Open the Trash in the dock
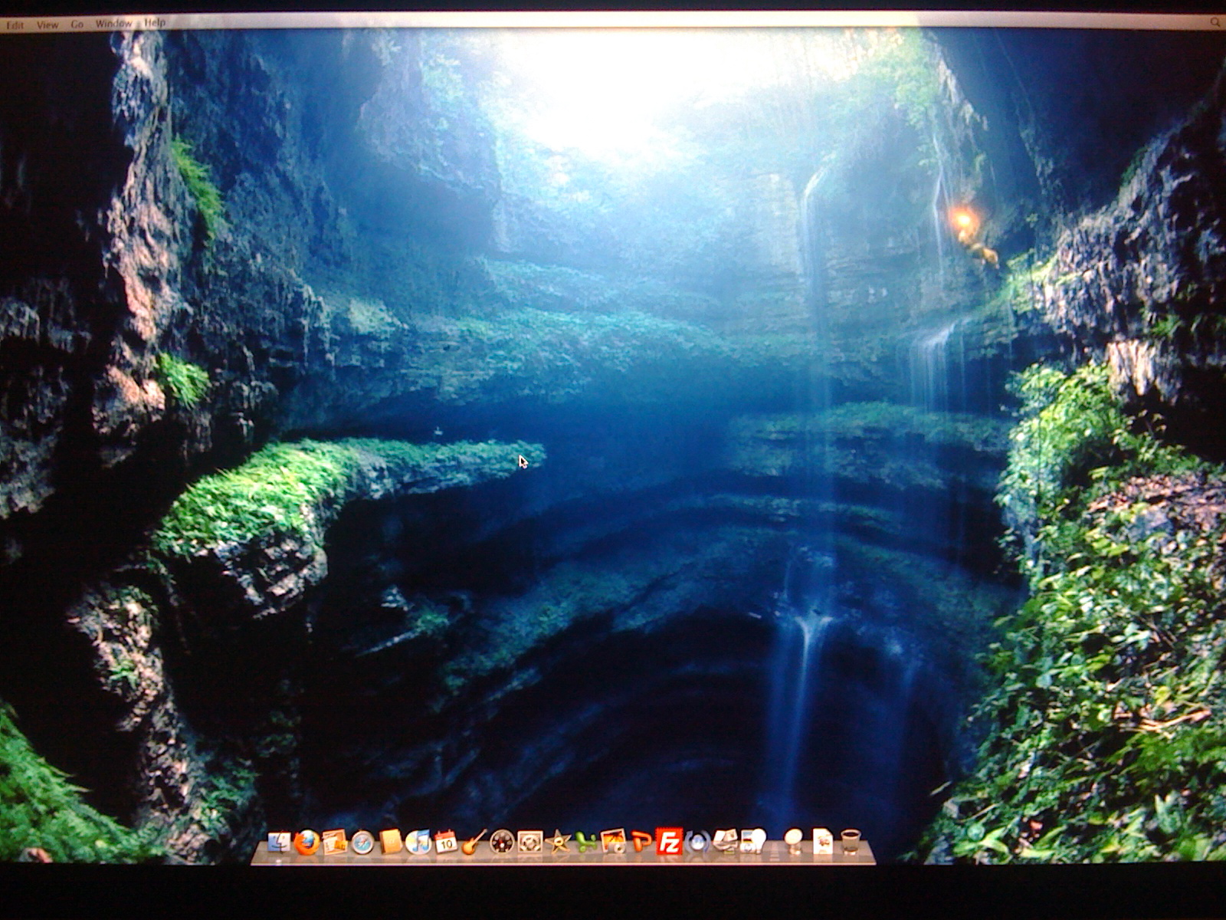 [x=851, y=842]
